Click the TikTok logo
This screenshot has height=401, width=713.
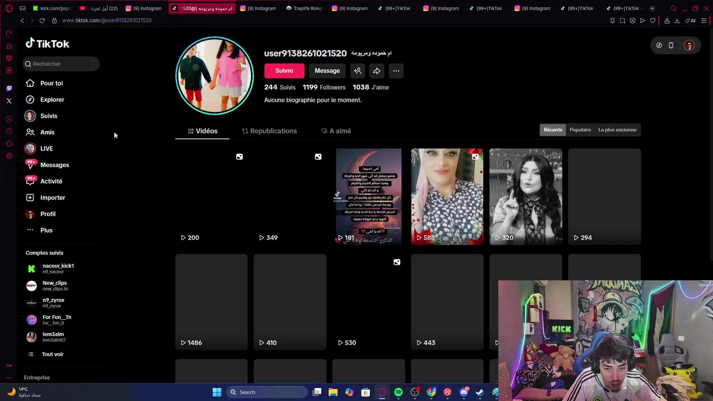[x=47, y=43]
